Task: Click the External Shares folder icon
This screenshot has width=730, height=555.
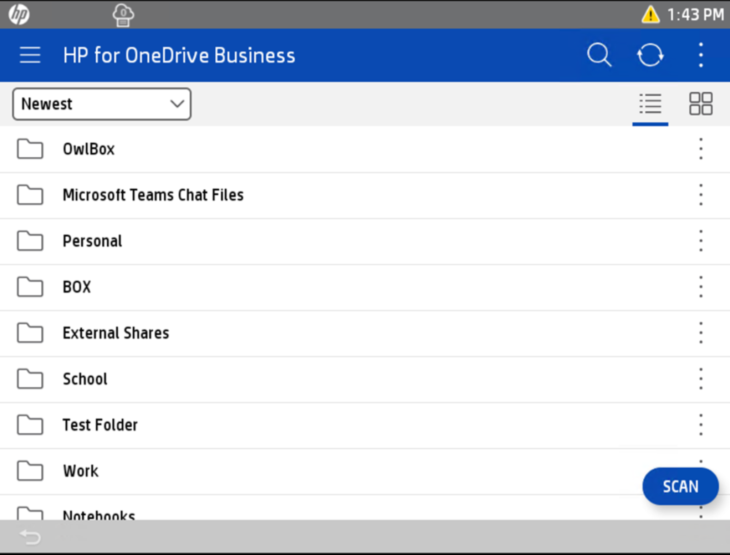Action: click(30, 333)
